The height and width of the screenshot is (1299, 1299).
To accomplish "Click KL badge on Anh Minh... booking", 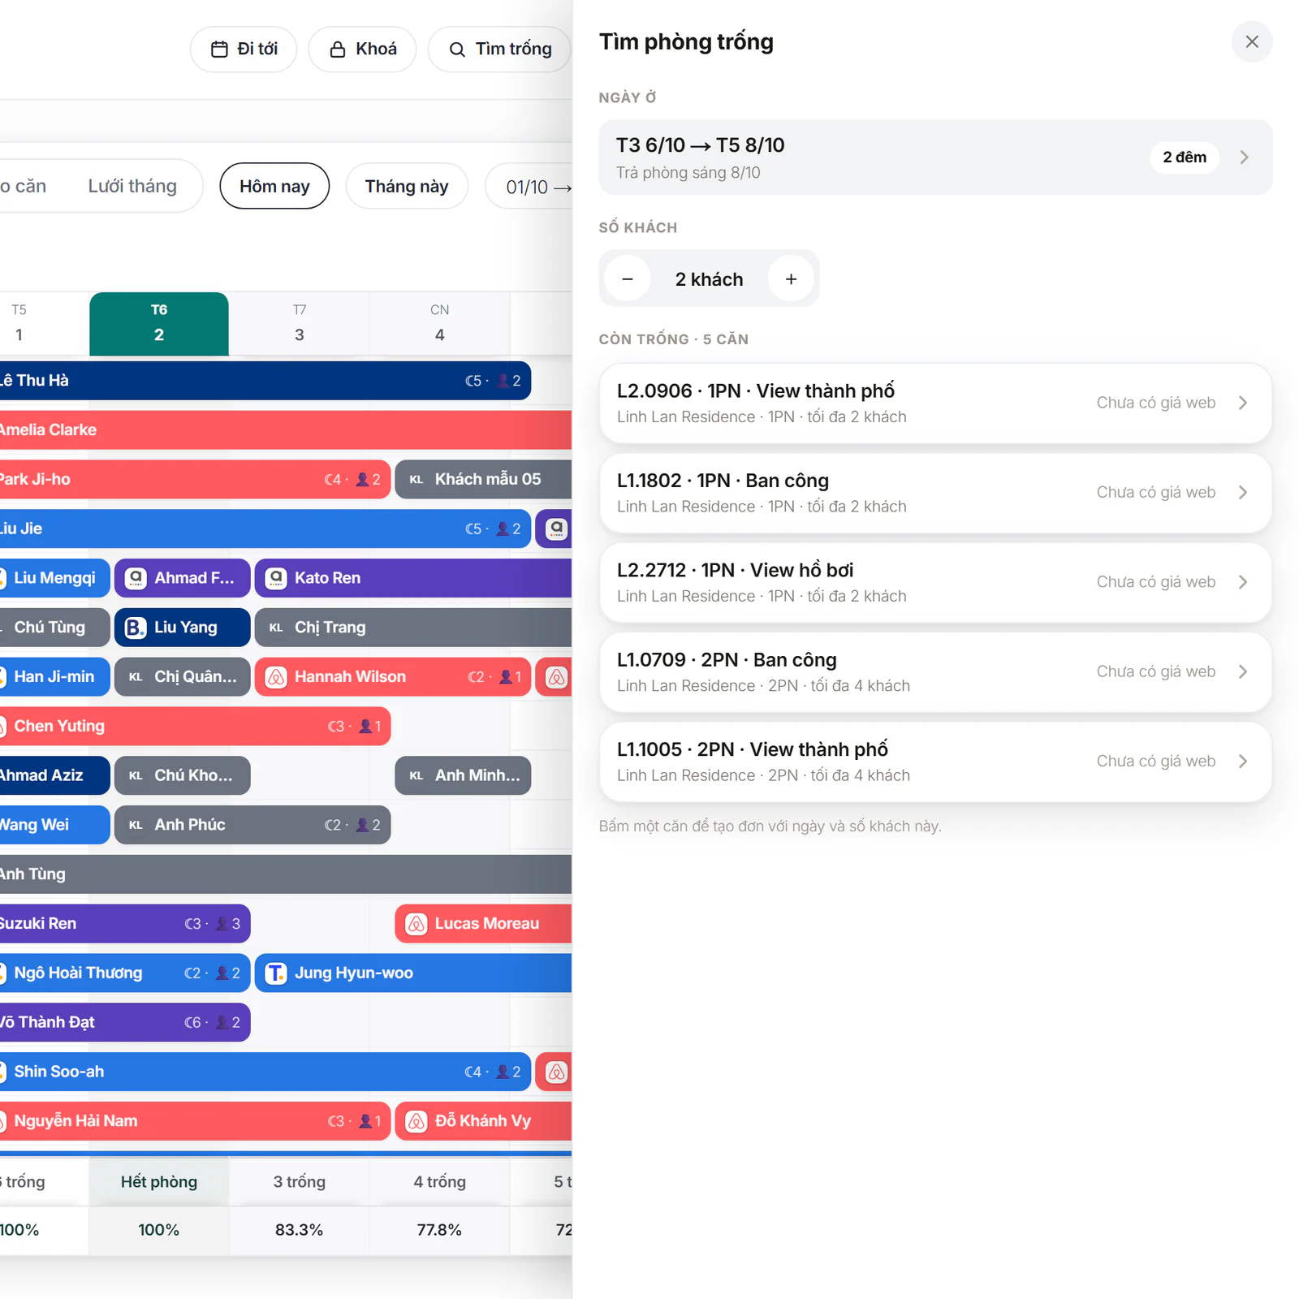I will pyautogui.click(x=416, y=776).
